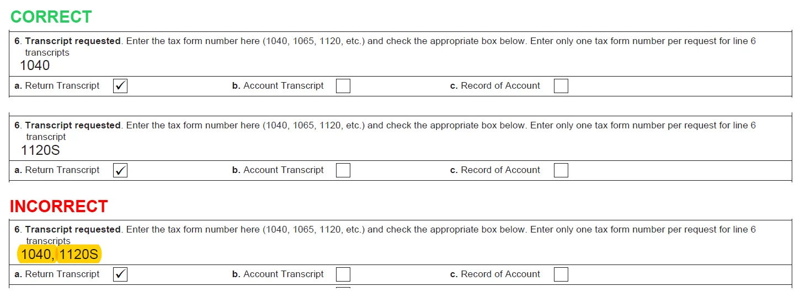Viewport: 800px width, 297px height.
Task: Uncheck Return Transcript in the 1120S-only example
Action: pyautogui.click(x=120, y=170)
